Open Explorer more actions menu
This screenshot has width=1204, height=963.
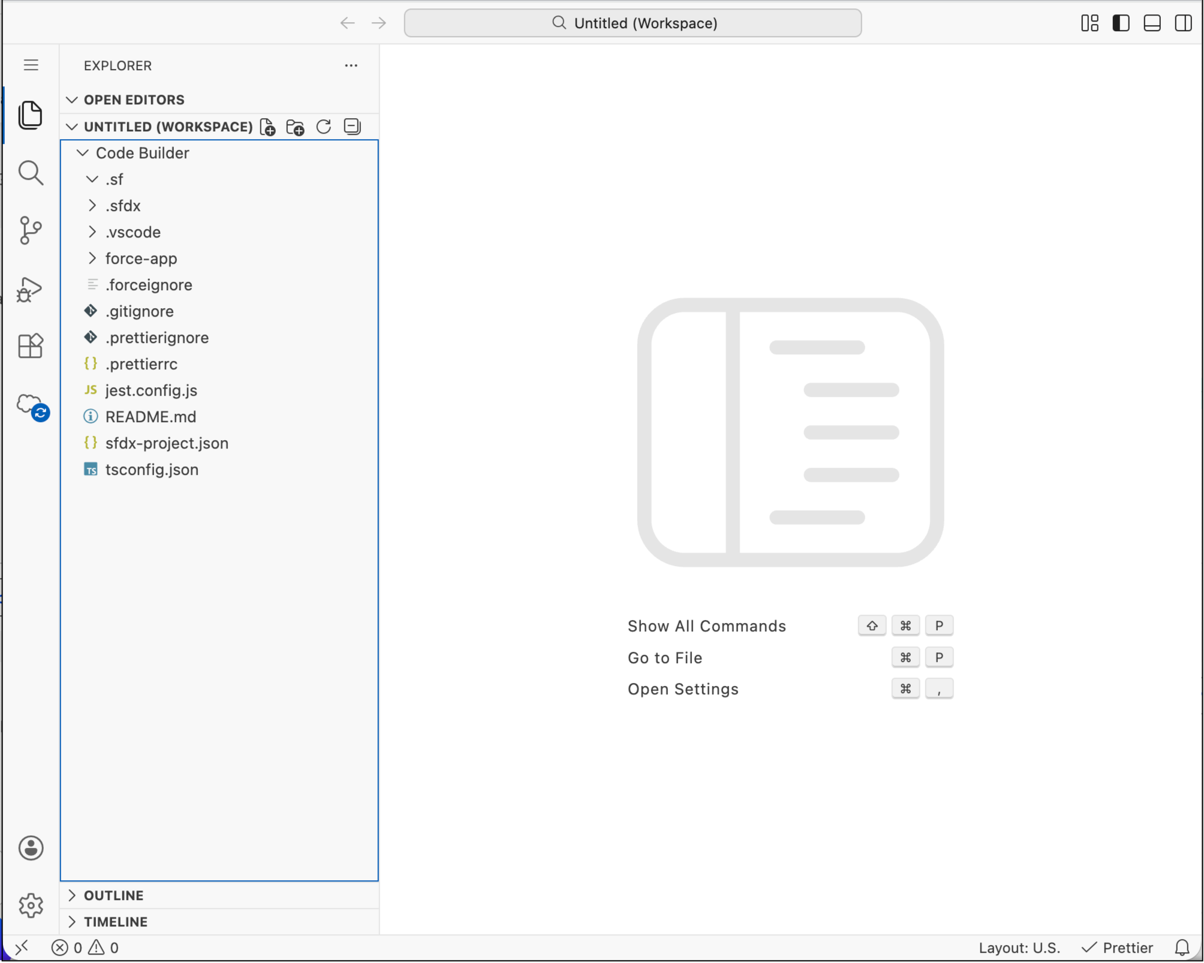click(x=351, y=65)
